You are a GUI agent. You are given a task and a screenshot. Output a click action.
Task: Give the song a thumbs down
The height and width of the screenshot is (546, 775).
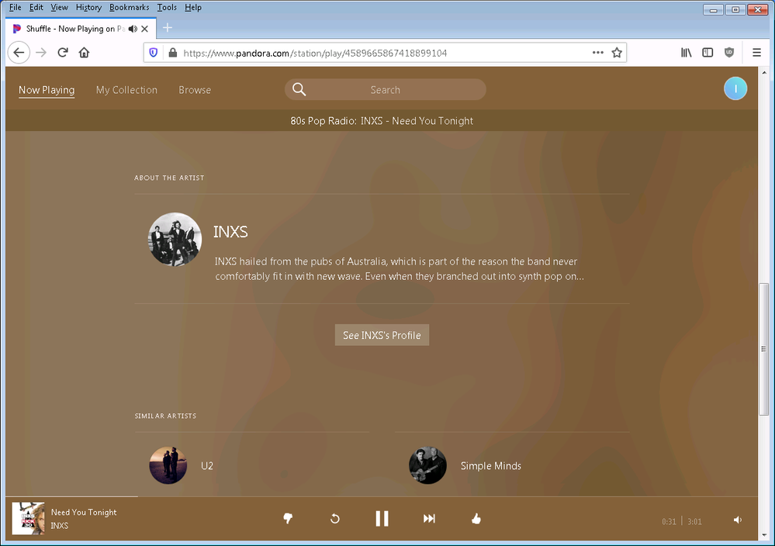[x=288, y=519]
